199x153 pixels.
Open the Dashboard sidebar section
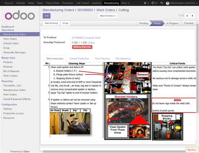coord(8,27)
